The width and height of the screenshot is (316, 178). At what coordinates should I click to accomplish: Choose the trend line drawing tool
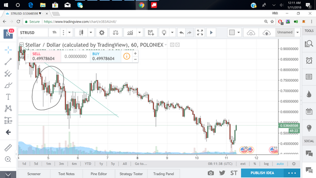8,61
